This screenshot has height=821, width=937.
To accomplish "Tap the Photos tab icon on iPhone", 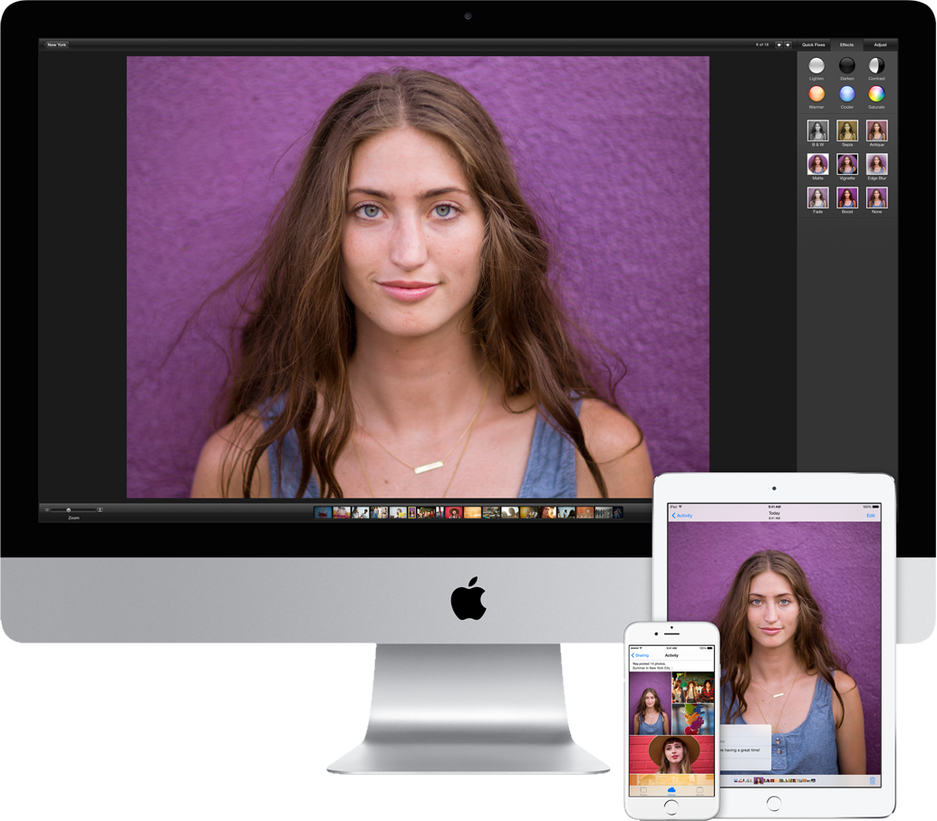I will 643,791.
